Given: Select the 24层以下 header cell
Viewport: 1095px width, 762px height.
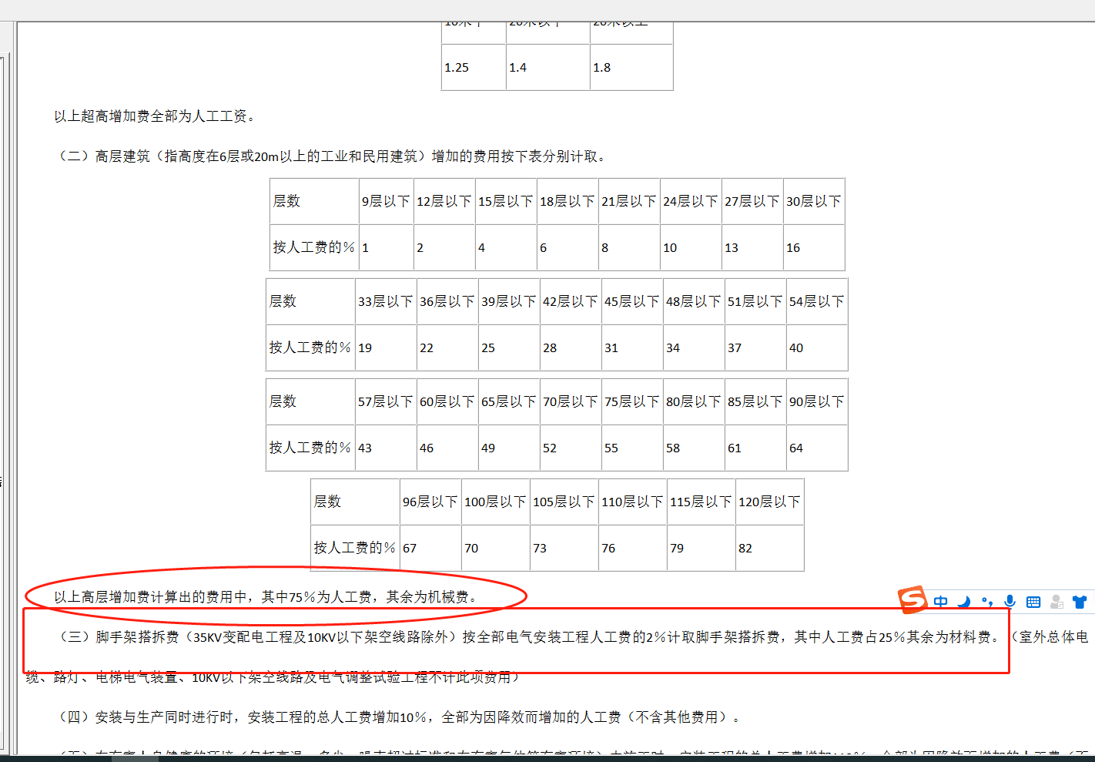Looking at the screenshot, I should [x=691, y=201].
